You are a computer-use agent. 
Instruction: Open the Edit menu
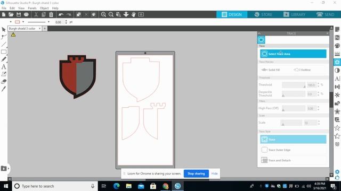12,8
